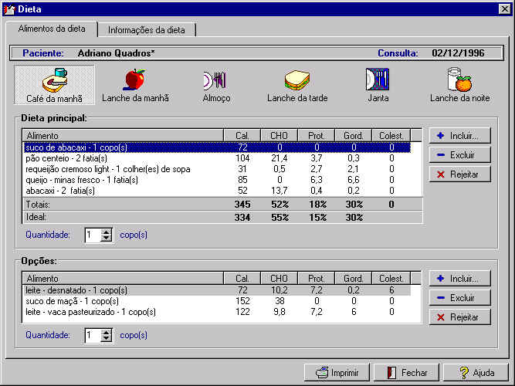Click the Ajuda help button
The image size is (515, 386).
click(x=476, y=372)
